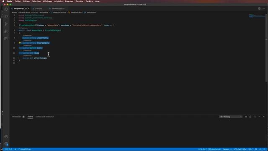Image resolution: width=268 pixels, height=151 pixels.
Task: Open the CONSOLE DE DÉBOGAGE tab
Action: tap(45, 117)
